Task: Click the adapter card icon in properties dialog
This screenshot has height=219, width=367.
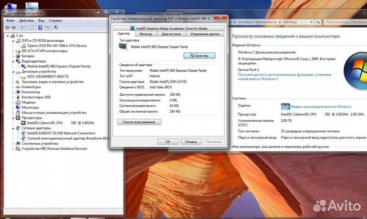Action: point(123,47)
